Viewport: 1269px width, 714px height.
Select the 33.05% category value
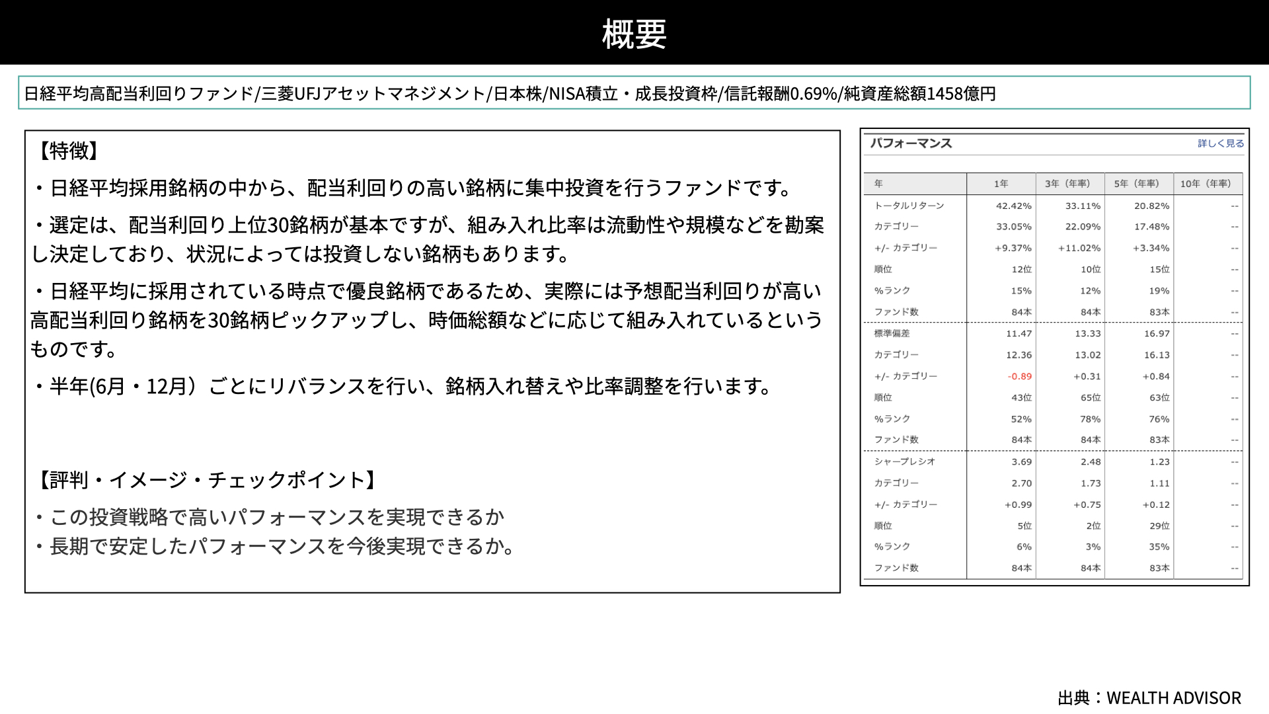(1014, 227)
